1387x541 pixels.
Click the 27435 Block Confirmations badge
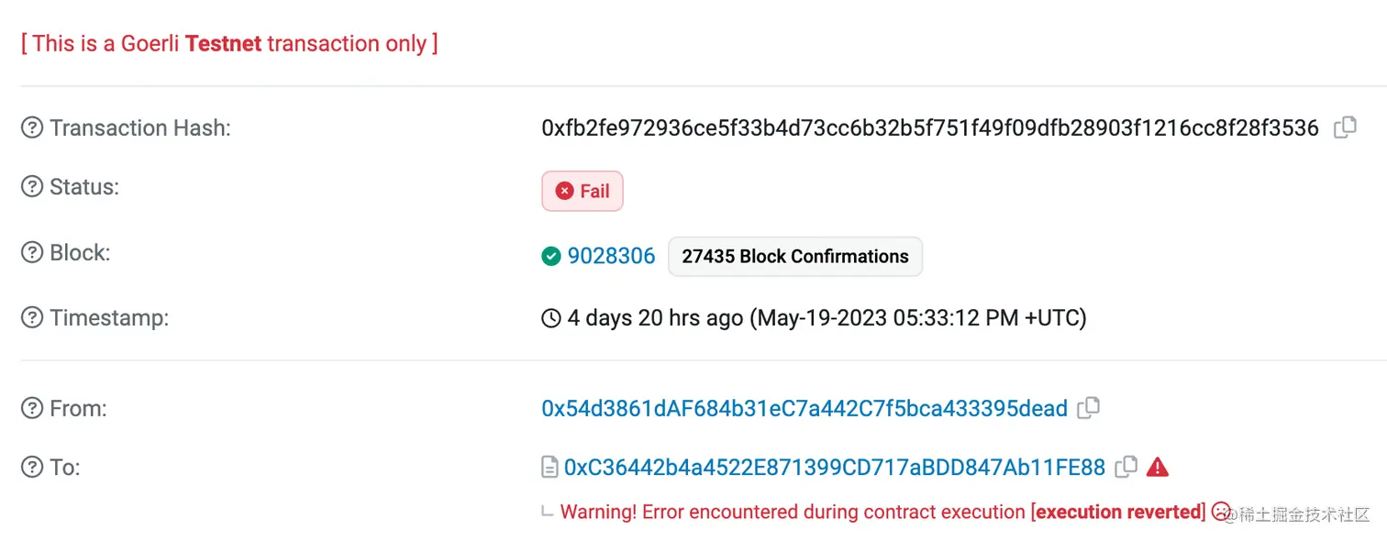(x=795, y=257)
